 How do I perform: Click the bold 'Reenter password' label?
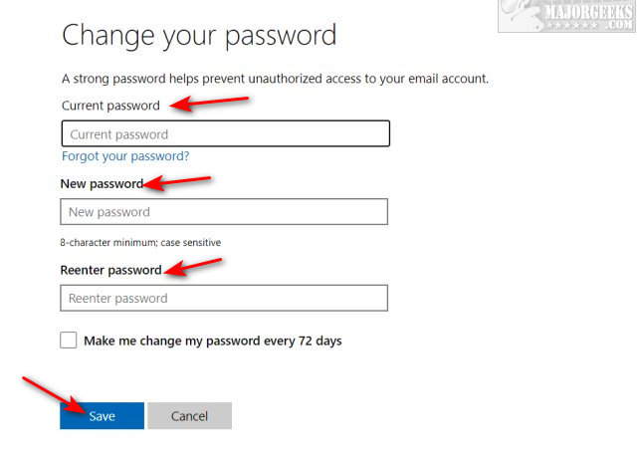pos(111,270)
